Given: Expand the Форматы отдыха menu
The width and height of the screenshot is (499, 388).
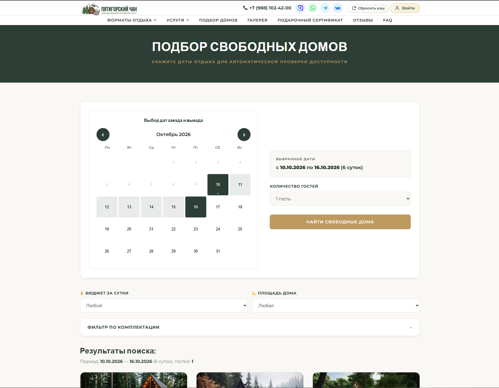Looking at the screenshot, I should pyautogui.click(x=132, y=20).
